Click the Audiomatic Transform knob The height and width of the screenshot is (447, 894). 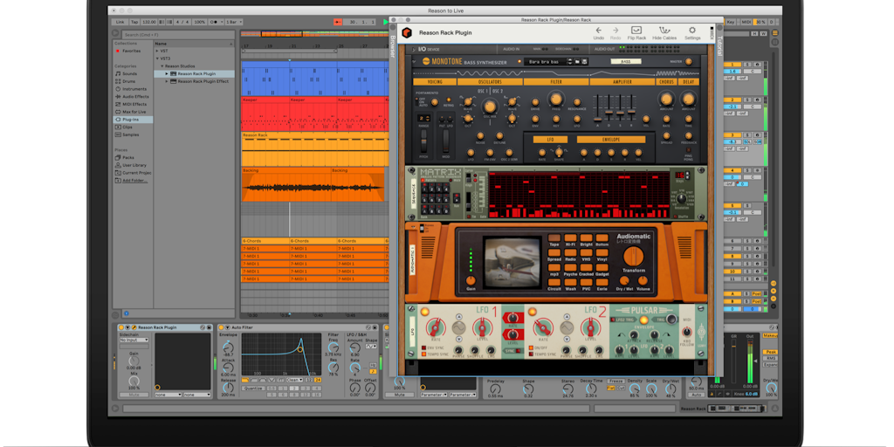634,257
